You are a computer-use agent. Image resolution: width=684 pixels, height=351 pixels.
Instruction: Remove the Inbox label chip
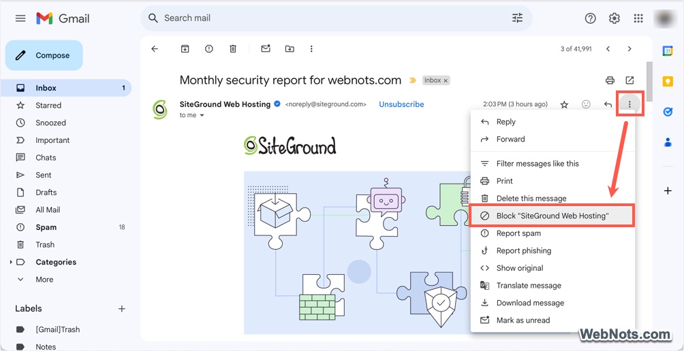[x=446, y=80]
